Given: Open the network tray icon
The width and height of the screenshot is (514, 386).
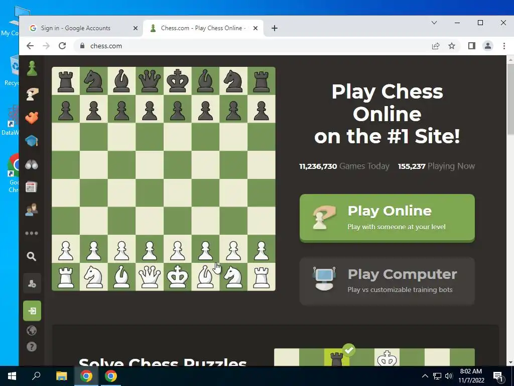Looking at the screenshot, I should coord(437,376).
